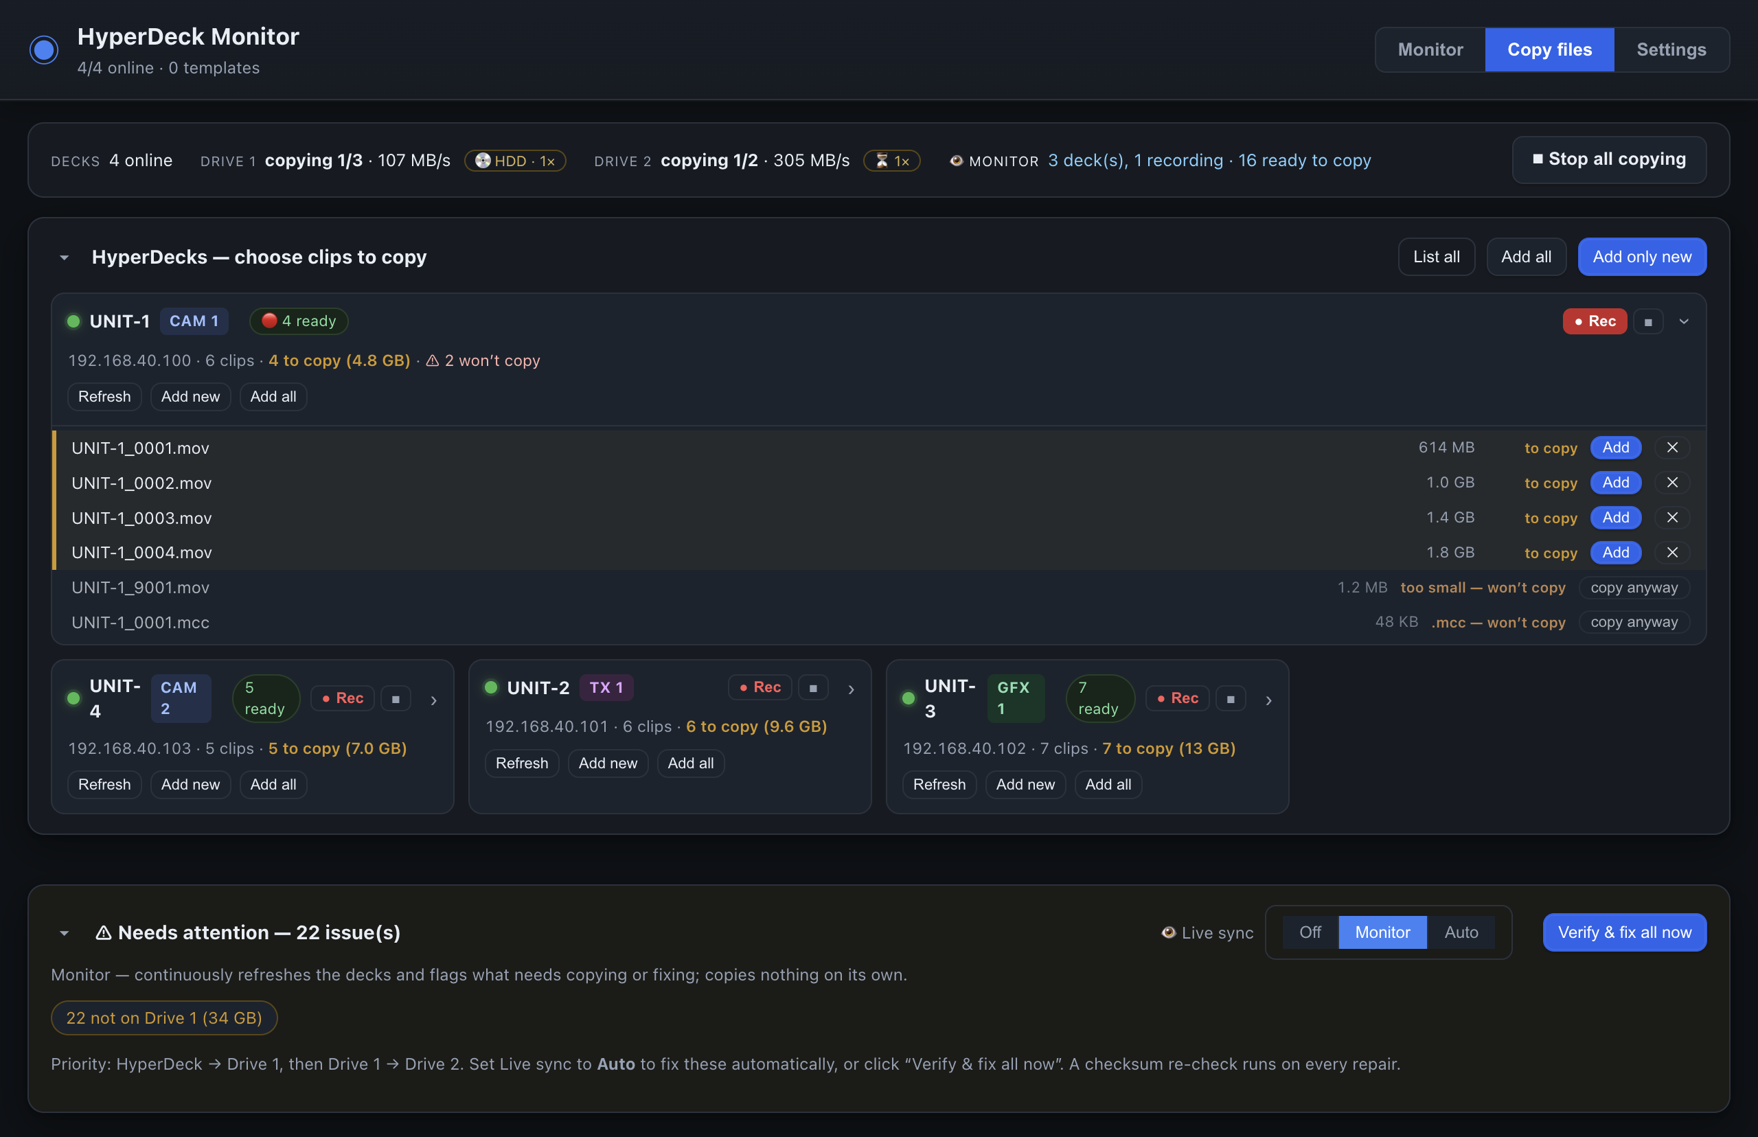
Task: Click the TX 1 tag on UNIT-2
Action: (x=606, y=687)
